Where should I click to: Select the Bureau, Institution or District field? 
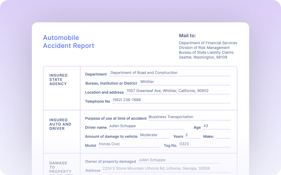click(185, 81)
